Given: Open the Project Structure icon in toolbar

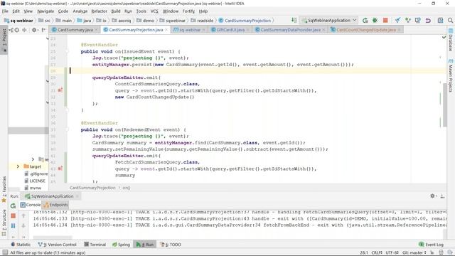Looking at the screenshot, I should pos(440,21).
